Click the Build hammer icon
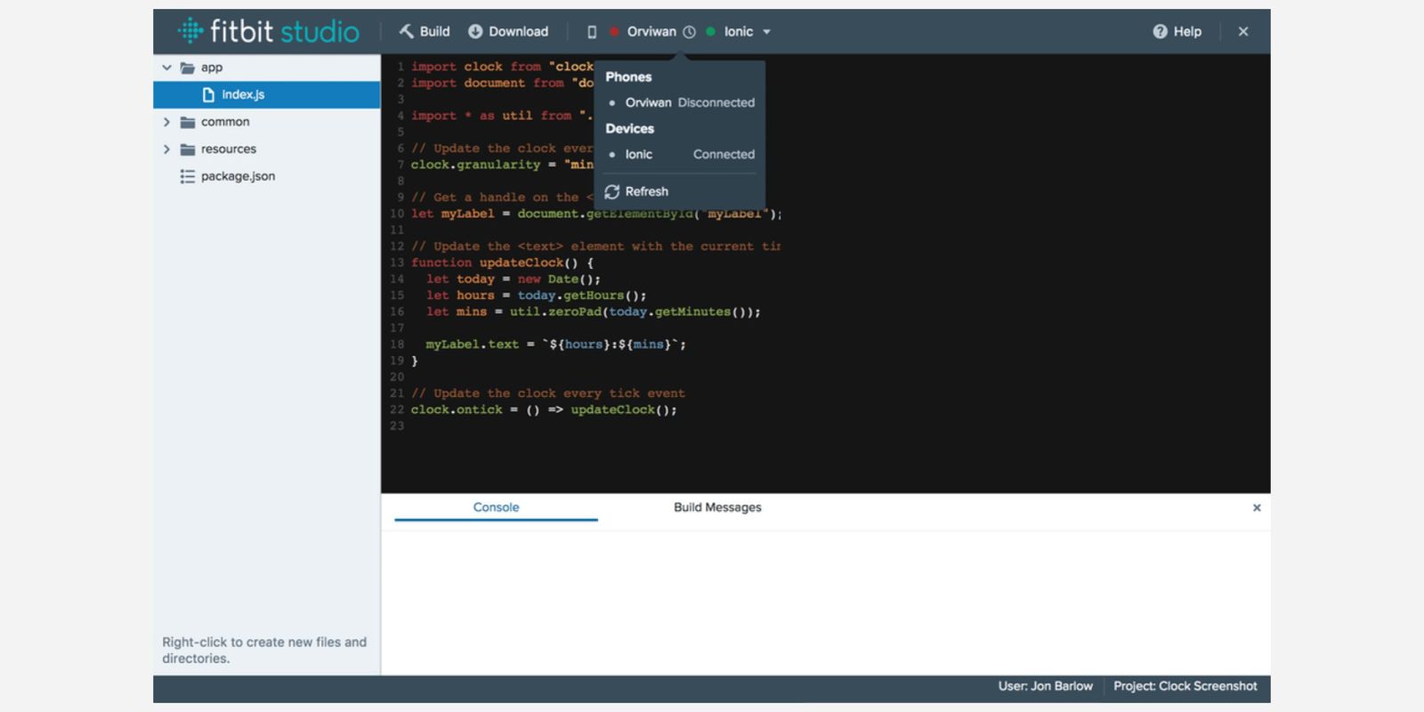1424x712 pixels. tap(406, 31)
